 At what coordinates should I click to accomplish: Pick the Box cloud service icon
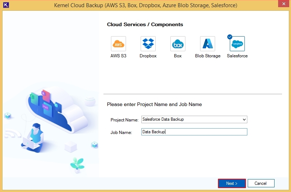tap(178, 44)
